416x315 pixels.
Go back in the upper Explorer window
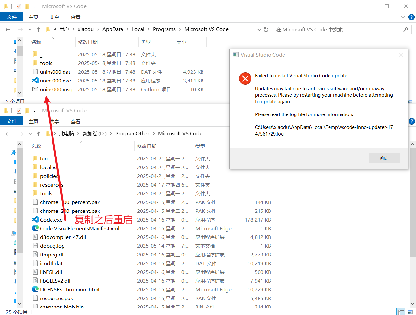tap(8, 29)
